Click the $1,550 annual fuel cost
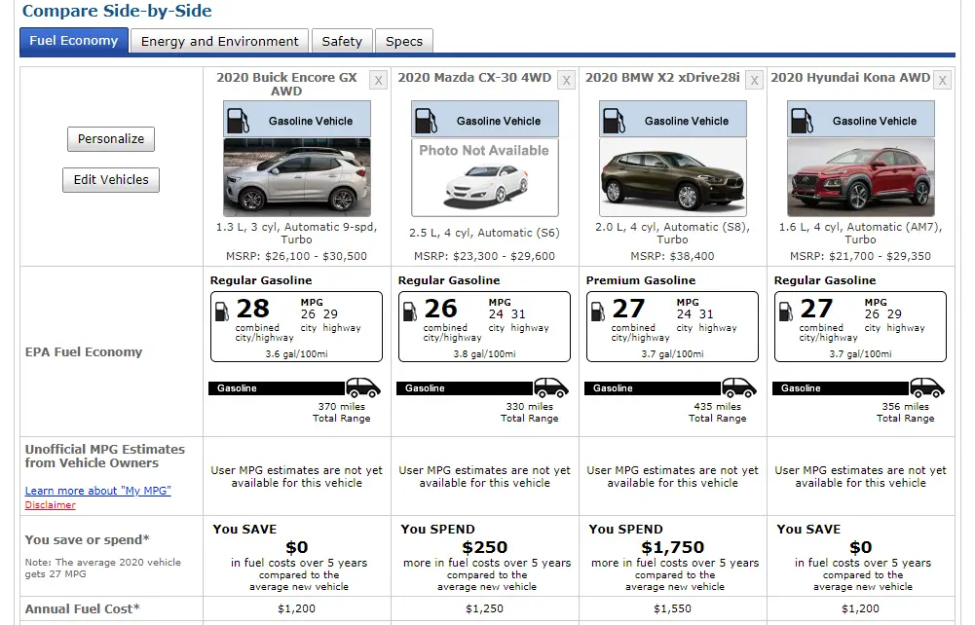 tap(672, 608)
